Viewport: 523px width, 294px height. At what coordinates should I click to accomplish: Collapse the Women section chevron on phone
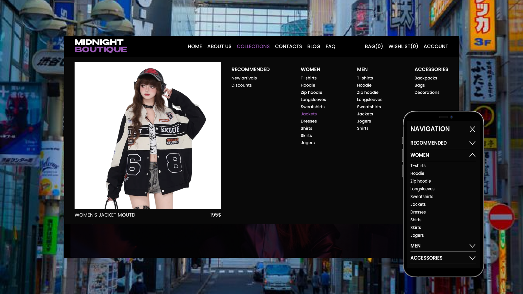tap(472, 155)
